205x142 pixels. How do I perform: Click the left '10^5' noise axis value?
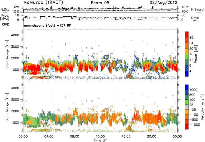16,7
